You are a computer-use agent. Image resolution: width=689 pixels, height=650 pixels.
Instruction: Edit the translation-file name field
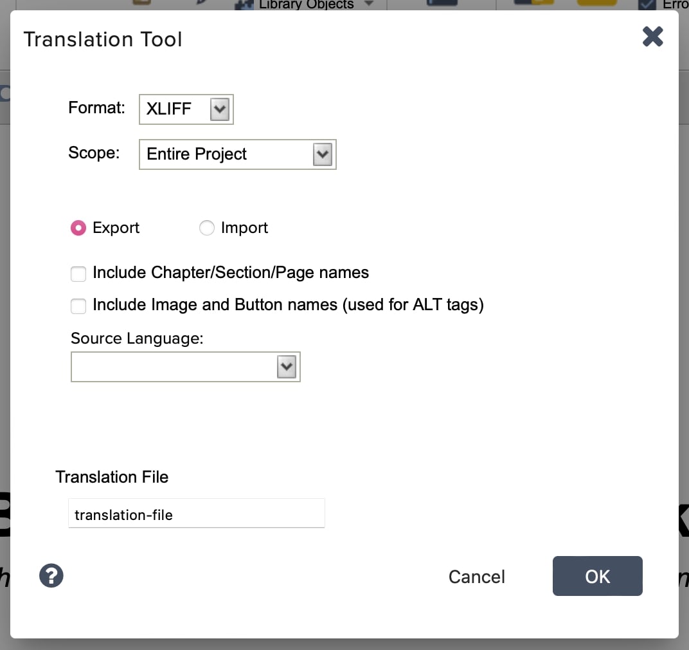[x=196, y=513]
